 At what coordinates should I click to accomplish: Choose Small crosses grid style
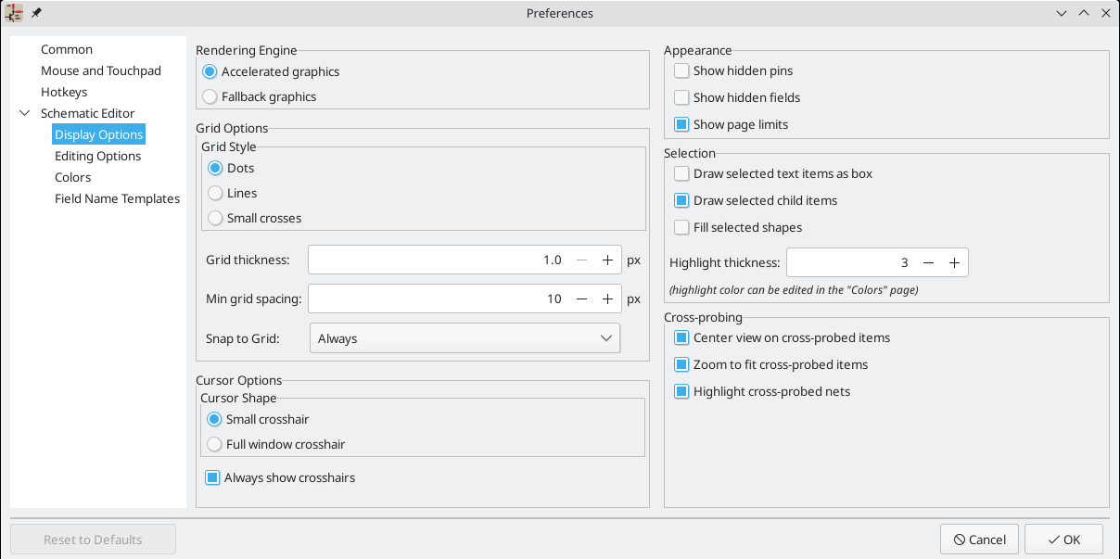click(215, 219)
